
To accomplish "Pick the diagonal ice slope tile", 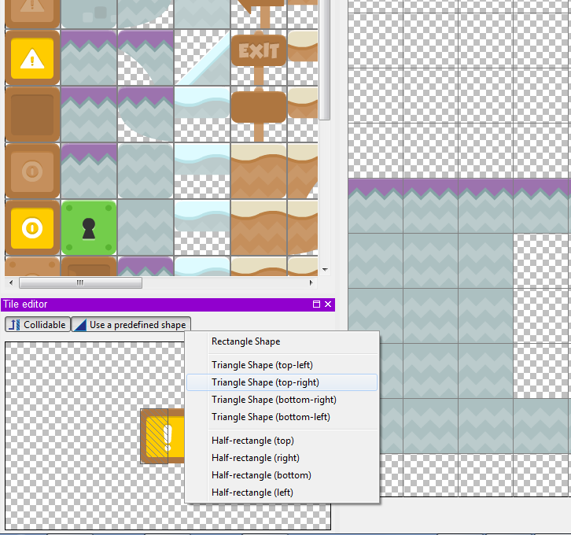I will click(x=202, y=58).
